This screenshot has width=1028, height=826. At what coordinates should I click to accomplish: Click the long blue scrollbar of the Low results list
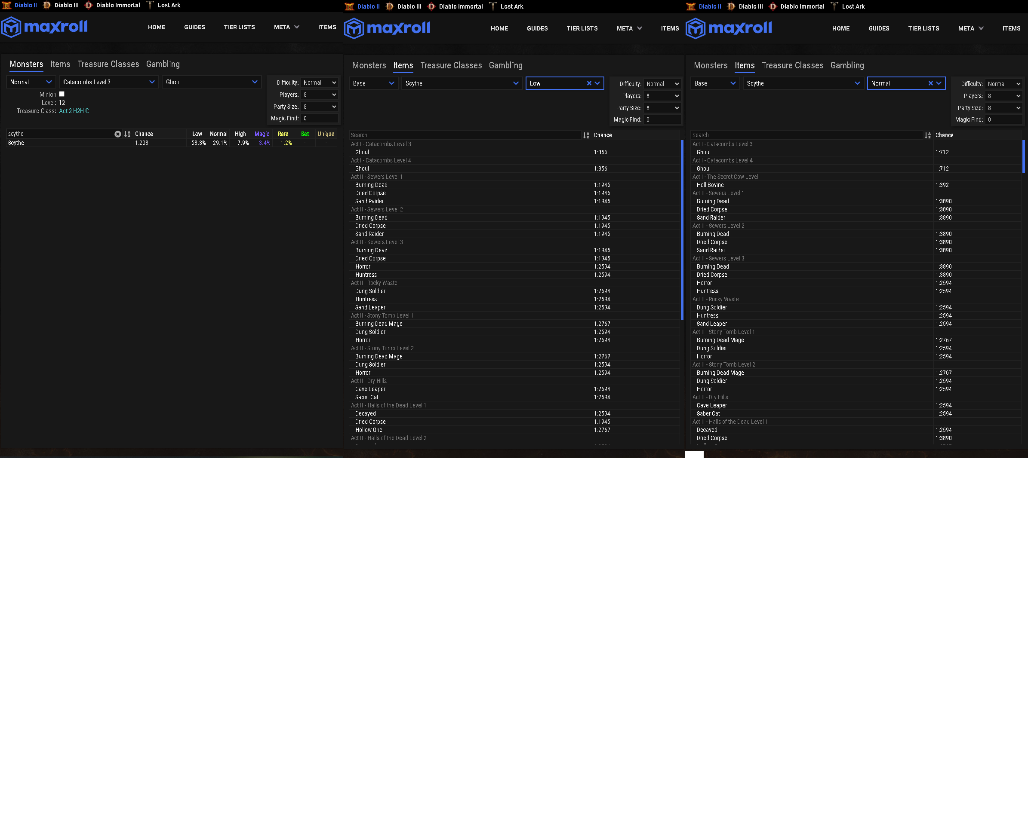tap(682, 230)
